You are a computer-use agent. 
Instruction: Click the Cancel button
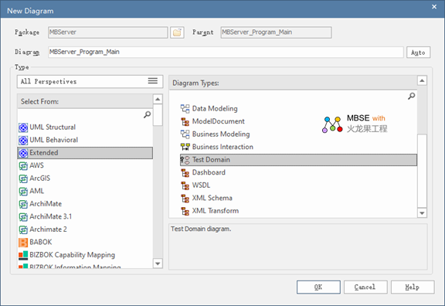(x=365, y=287)
